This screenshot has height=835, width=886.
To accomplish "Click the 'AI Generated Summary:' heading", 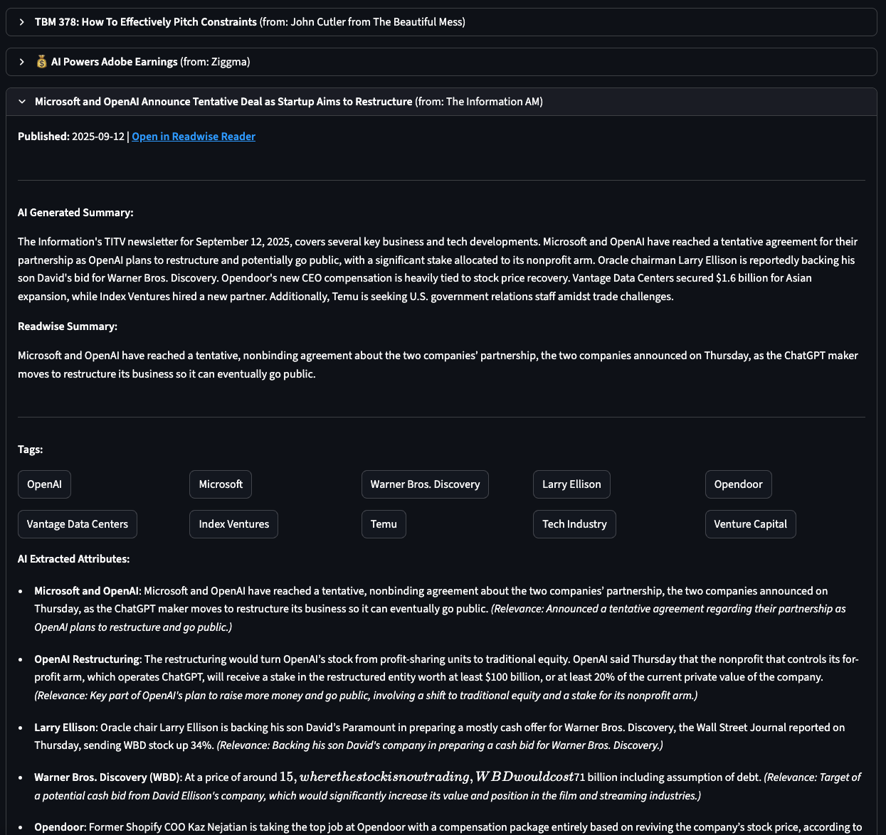I will 75,213.
